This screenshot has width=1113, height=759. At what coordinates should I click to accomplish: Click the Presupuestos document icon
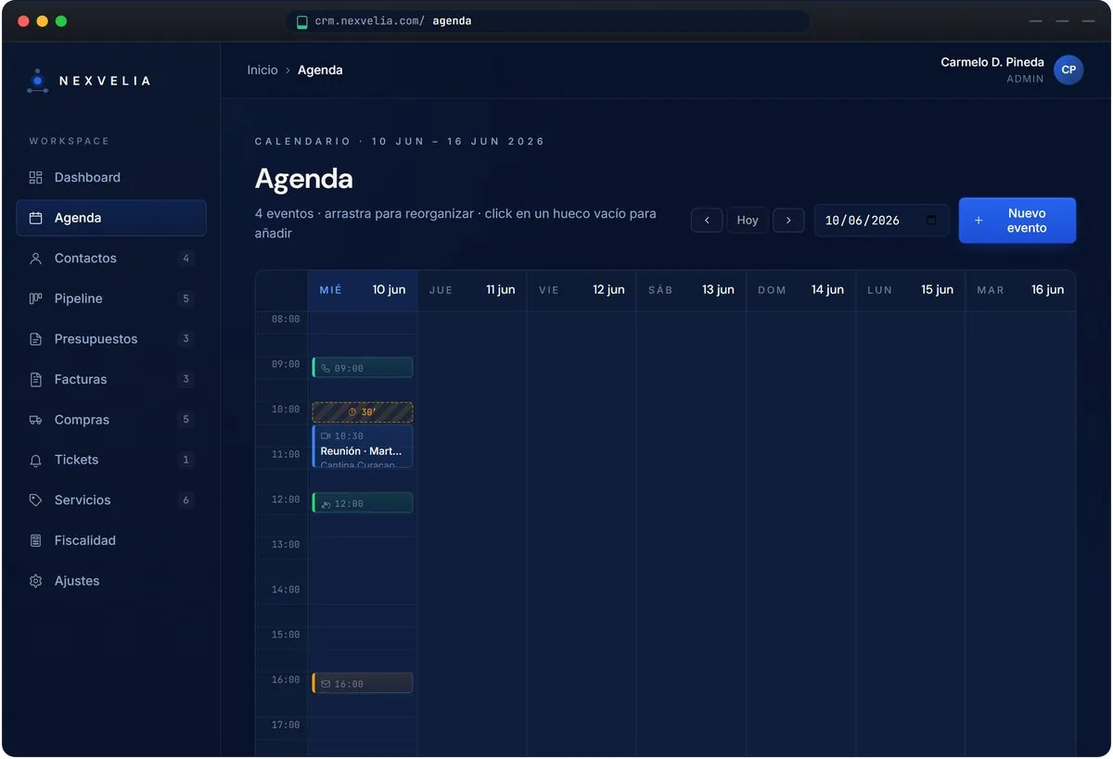35,339
